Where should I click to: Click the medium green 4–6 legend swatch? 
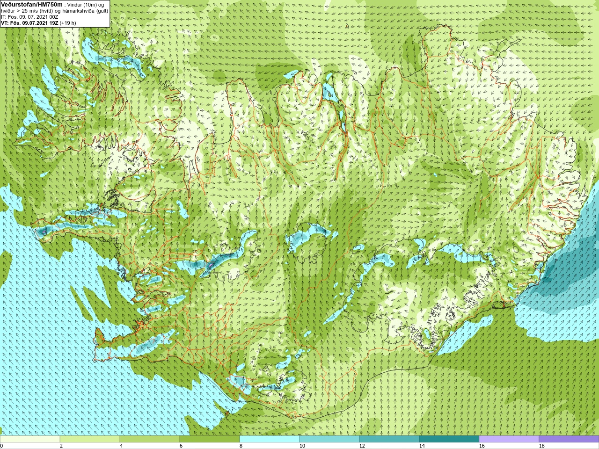click(x=150, y=439)
